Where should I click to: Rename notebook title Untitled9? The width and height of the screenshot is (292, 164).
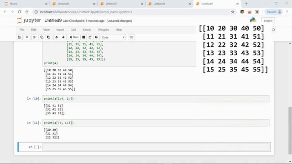53,20
